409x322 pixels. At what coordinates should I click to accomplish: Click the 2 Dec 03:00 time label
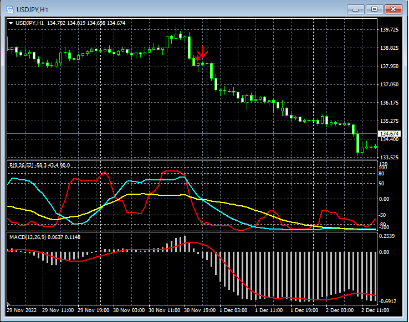[x=340, y=310]
